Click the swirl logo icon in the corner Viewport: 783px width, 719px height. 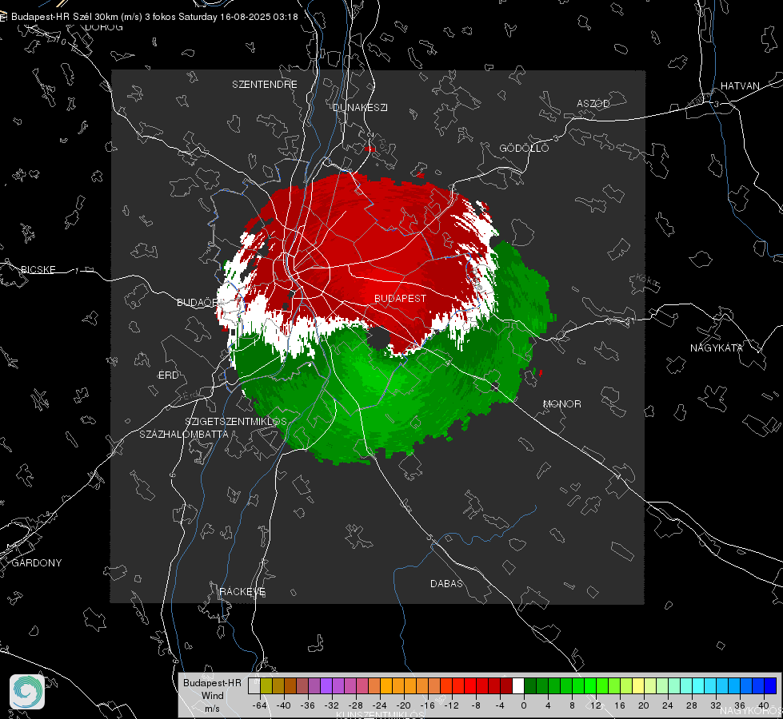pos(27,692)
